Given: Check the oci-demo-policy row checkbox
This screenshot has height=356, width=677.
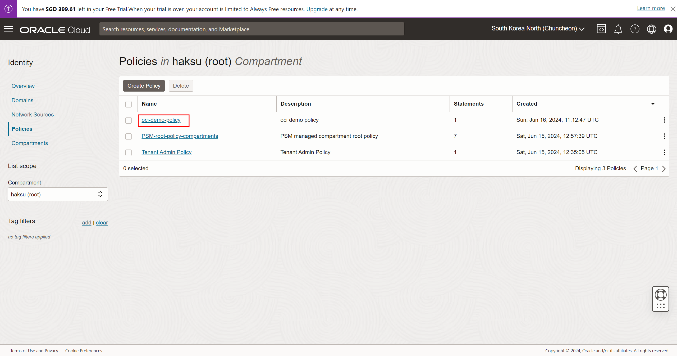Looking at the screenshot, I should point(129,120).
